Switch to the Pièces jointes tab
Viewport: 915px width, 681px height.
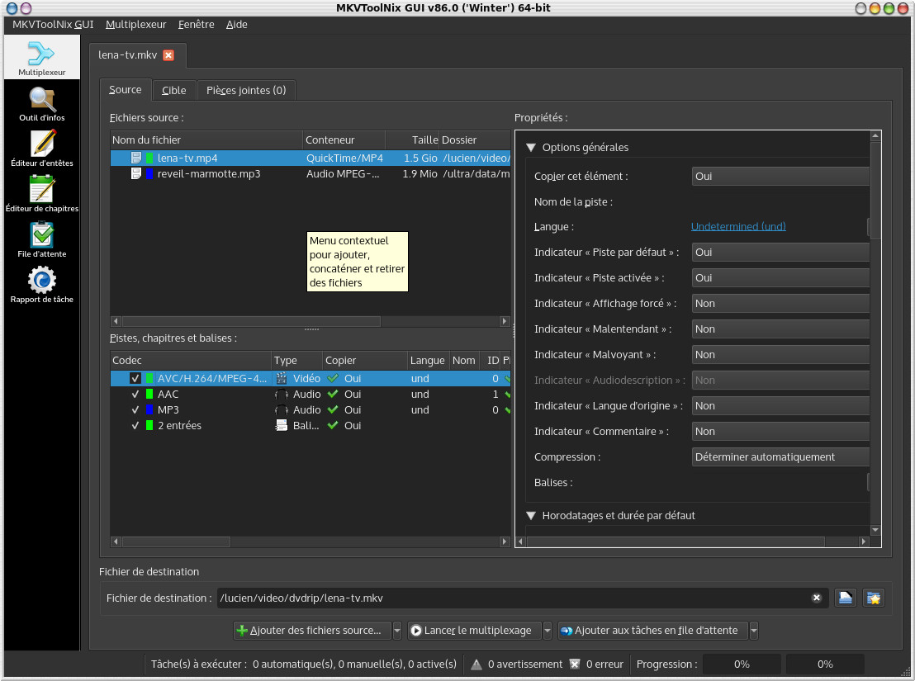pyautogui.click(x=246, y=90)
